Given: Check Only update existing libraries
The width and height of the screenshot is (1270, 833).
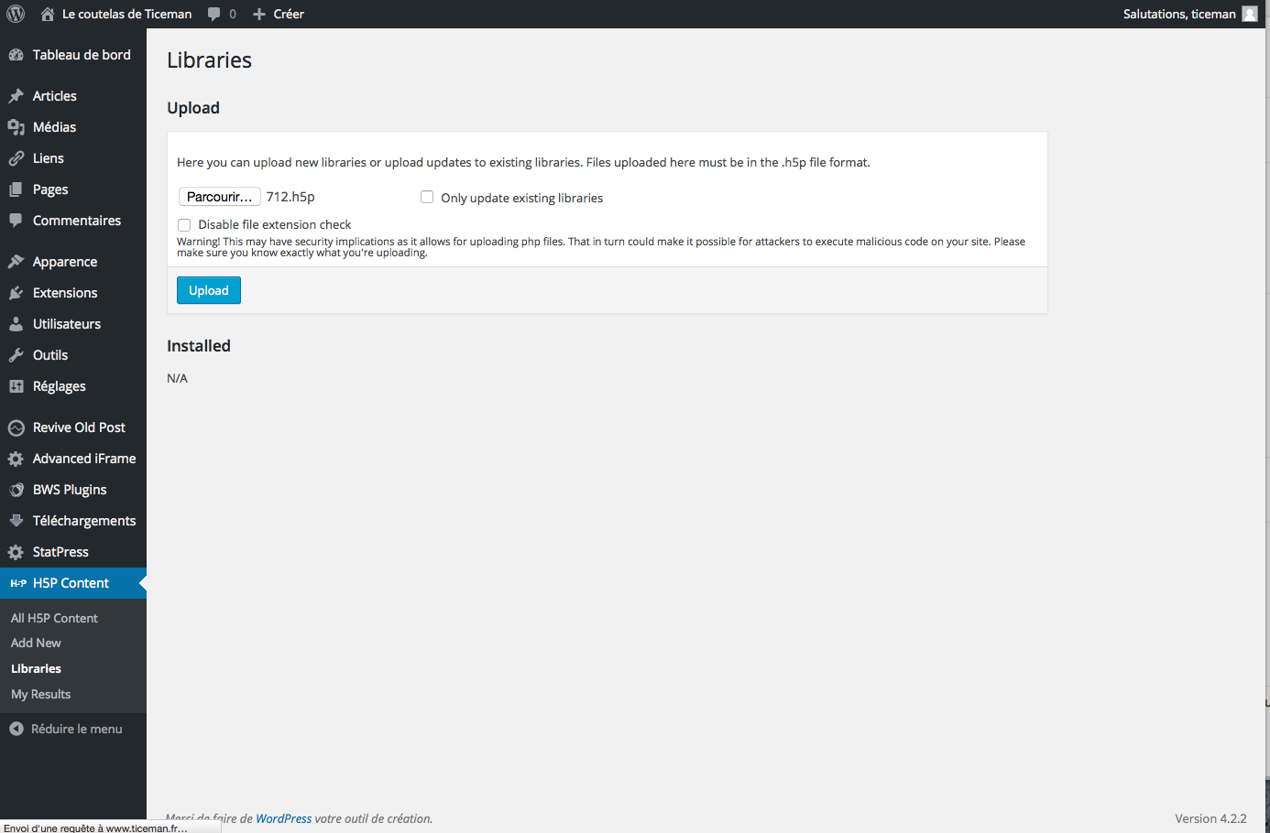Looking at the screenshot, I should tap(427, 197).
